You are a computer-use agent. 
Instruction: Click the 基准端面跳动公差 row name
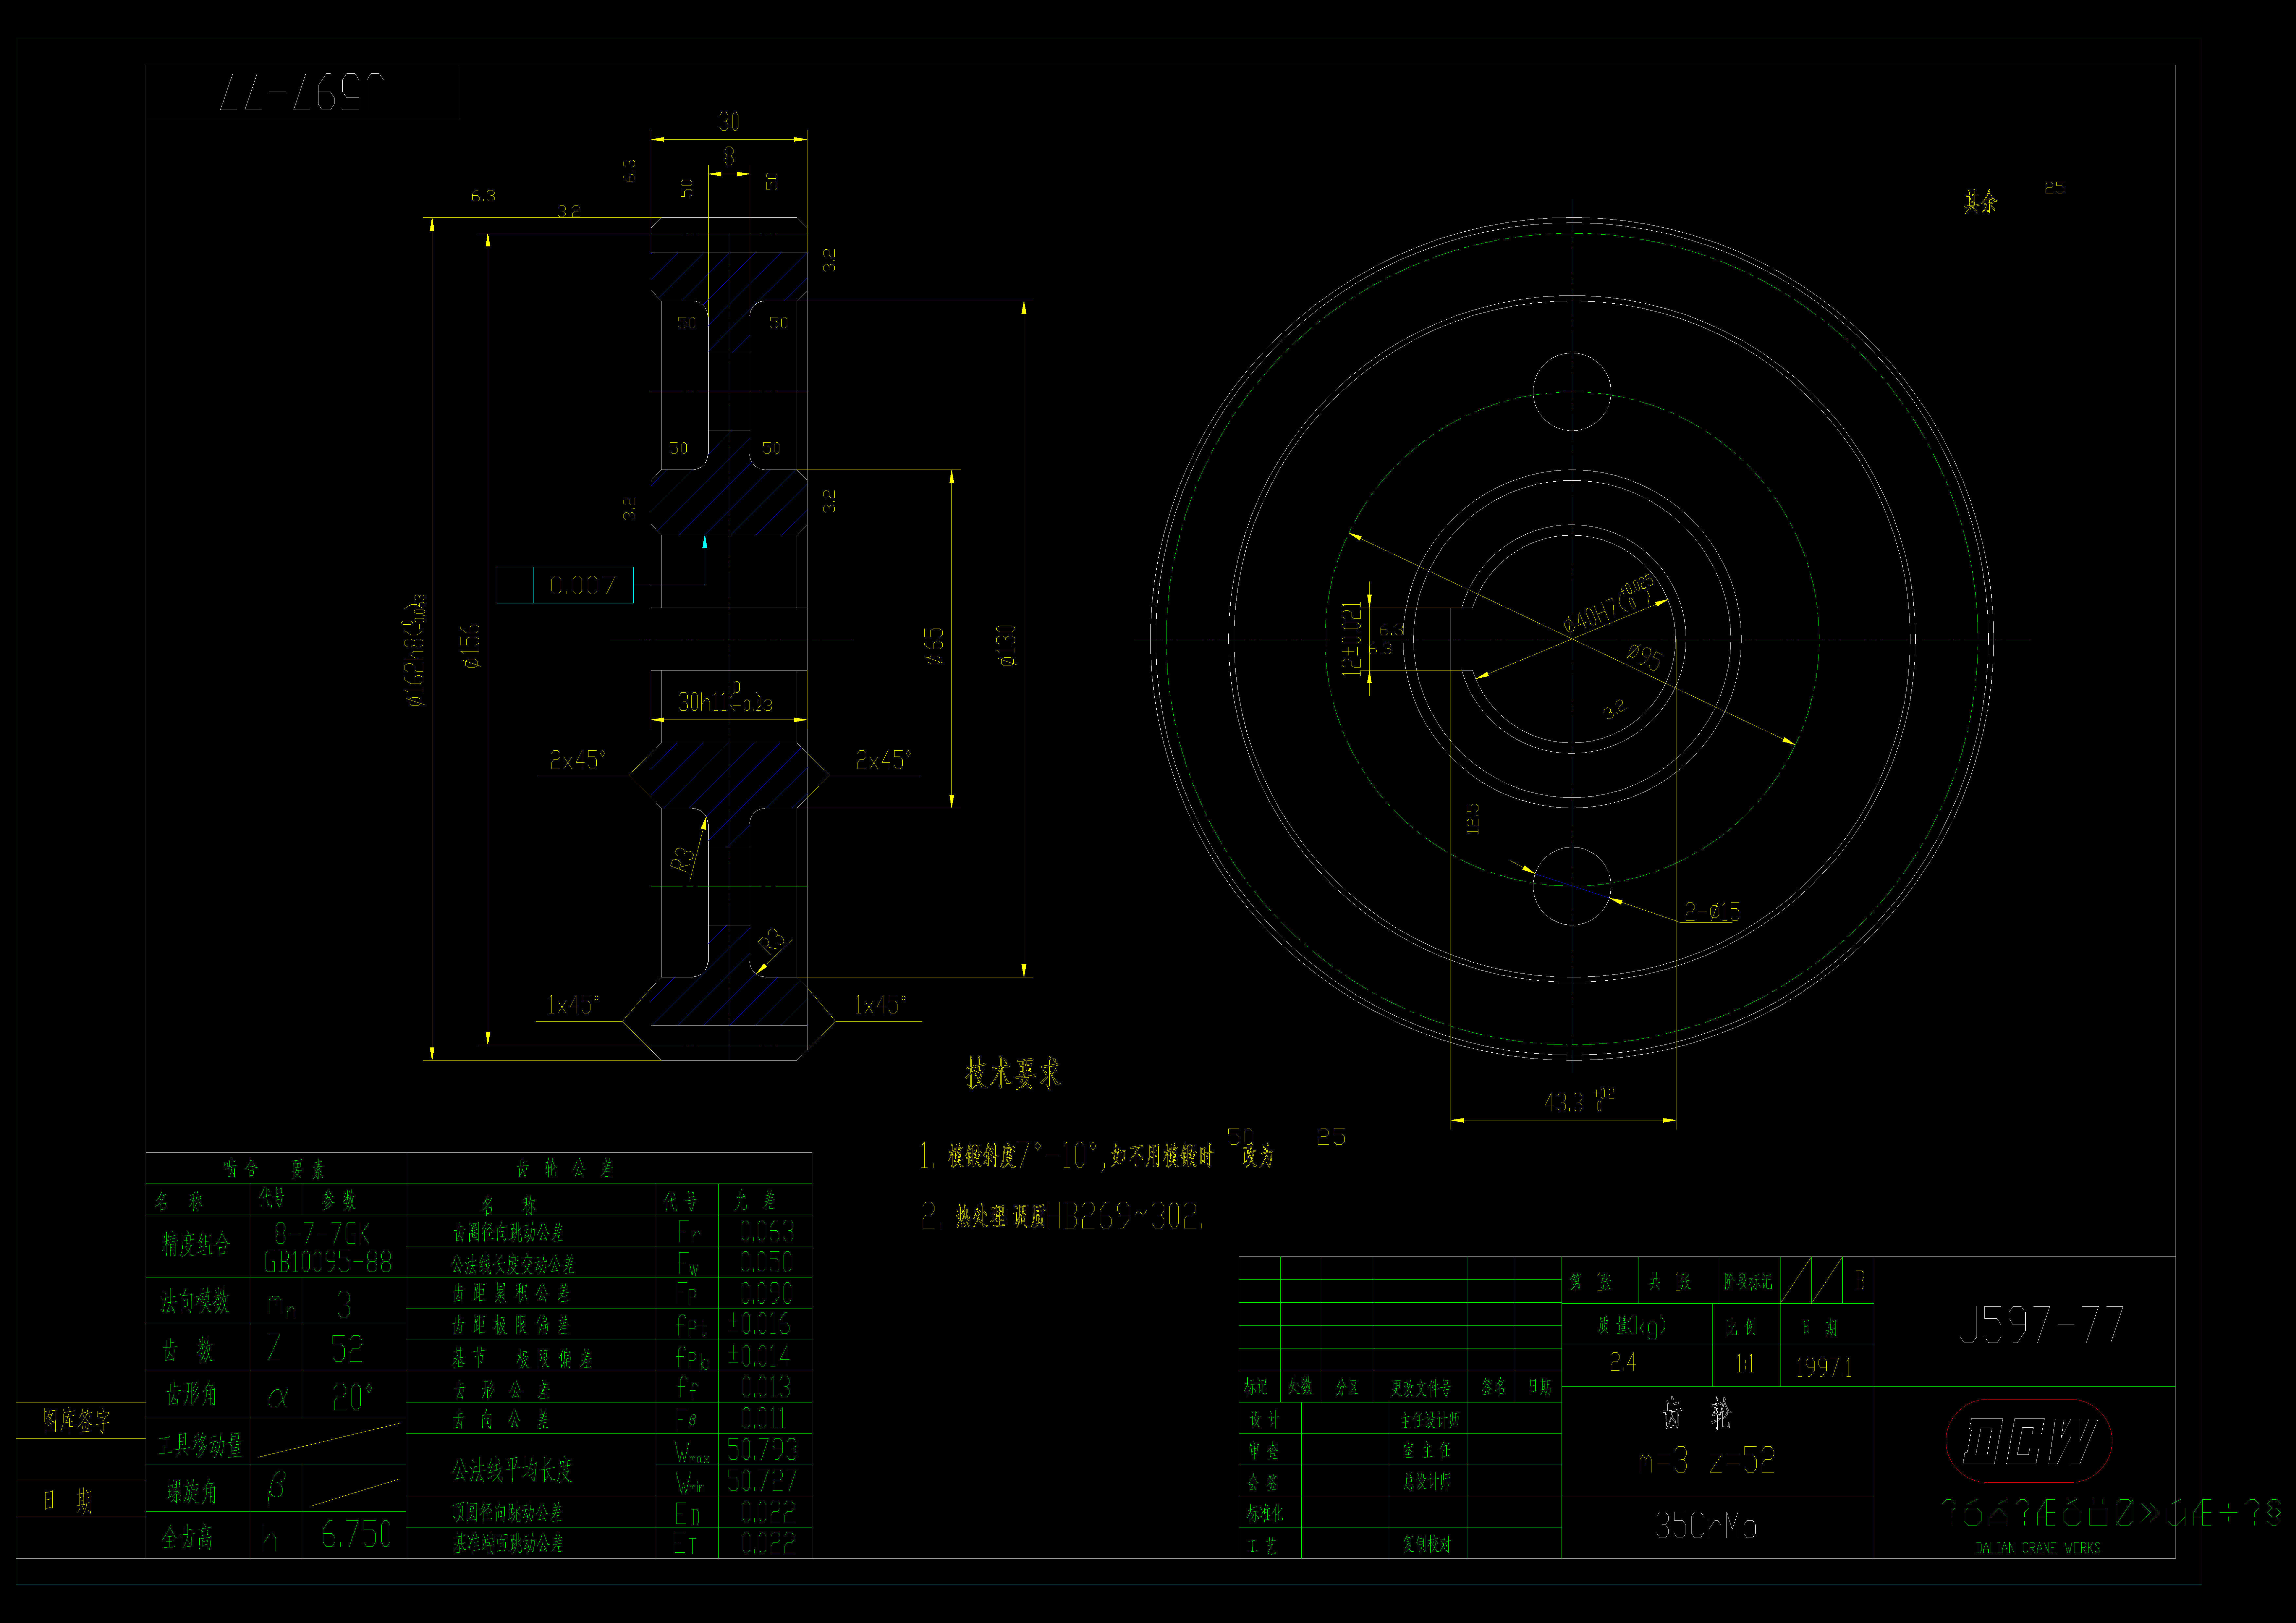508,1544
